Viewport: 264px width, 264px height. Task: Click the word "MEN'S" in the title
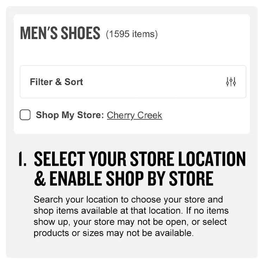click(39, 33)
